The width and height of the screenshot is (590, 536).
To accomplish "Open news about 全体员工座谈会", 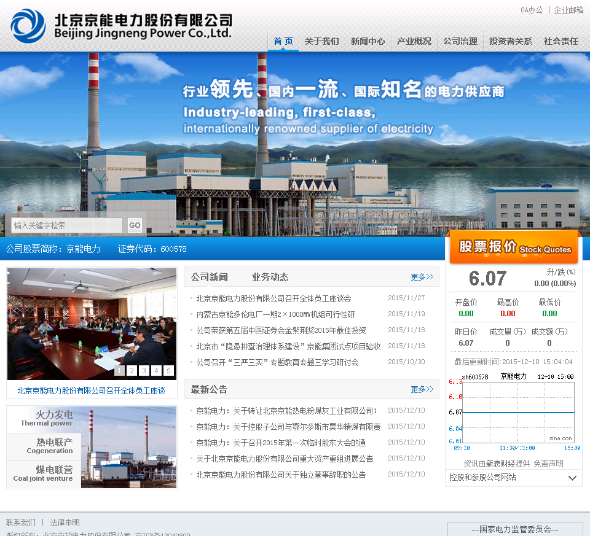I will [x=273, y=298].
